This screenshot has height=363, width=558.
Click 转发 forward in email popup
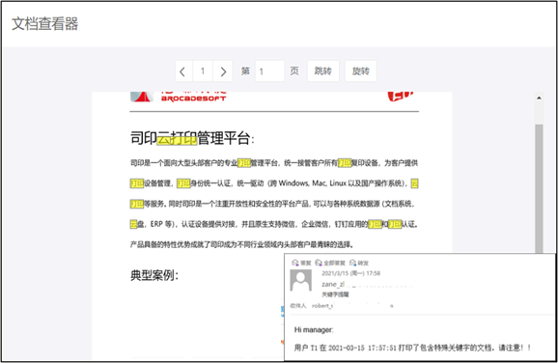coord(359,263)
